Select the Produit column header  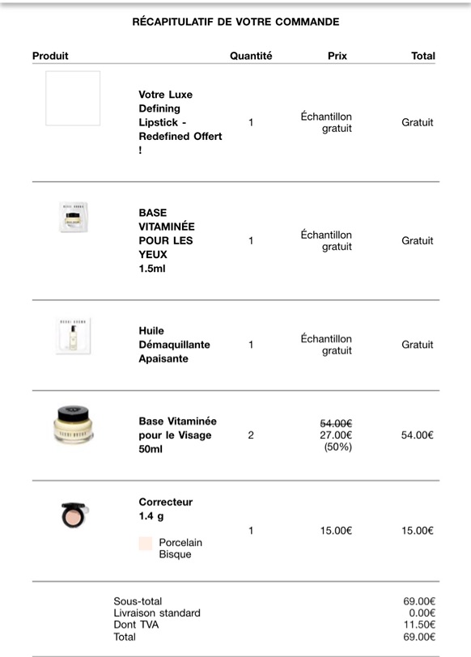50,56
